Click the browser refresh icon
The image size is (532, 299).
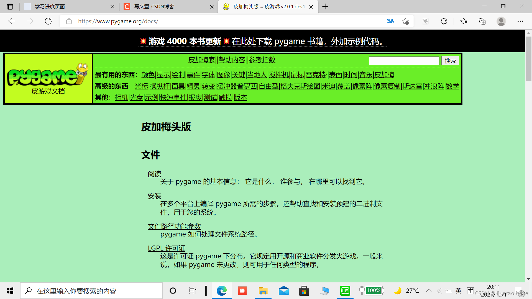[x=48, y=21]
